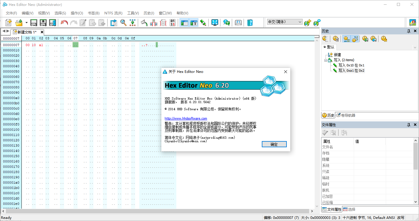Click the clear history trash clock icon
Viewport: 419px width, 221px height.
coord(336,38)
